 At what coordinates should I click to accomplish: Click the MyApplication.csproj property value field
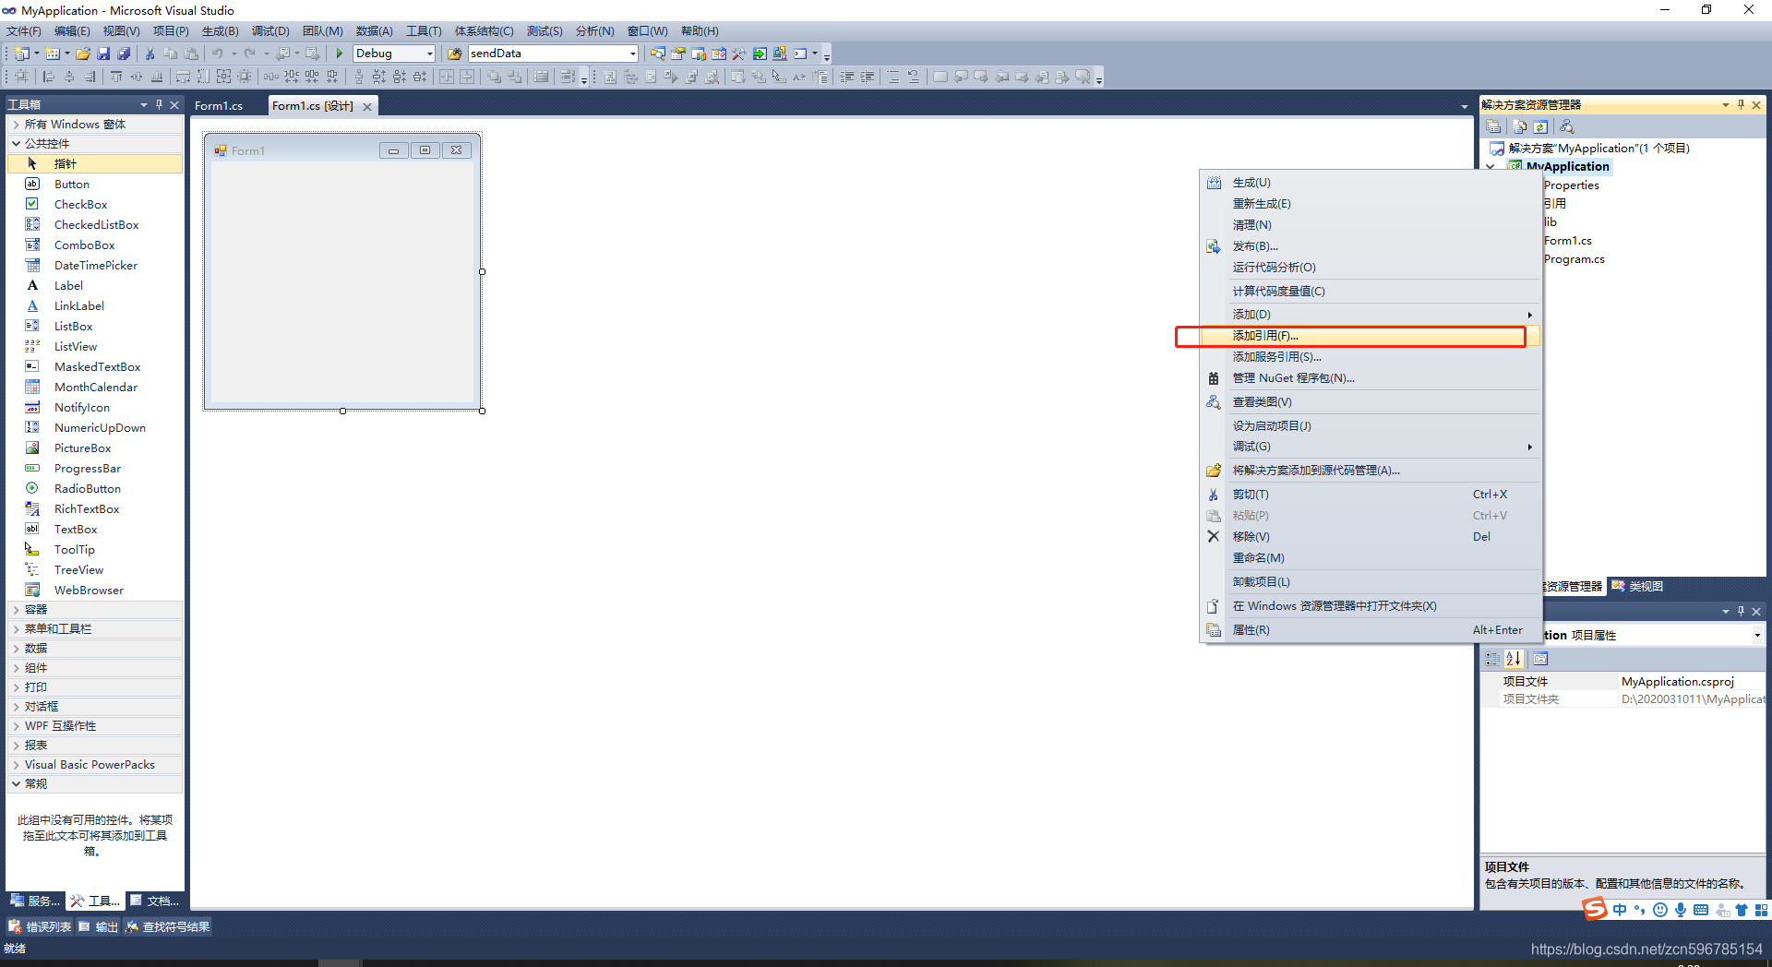pyautogui.click(x=1692, y=682)
